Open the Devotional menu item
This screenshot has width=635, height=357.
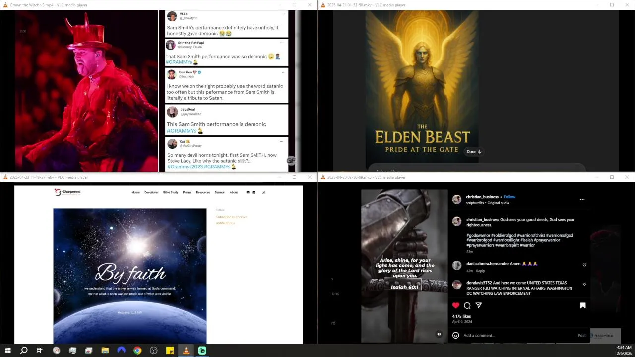(151, 192)
